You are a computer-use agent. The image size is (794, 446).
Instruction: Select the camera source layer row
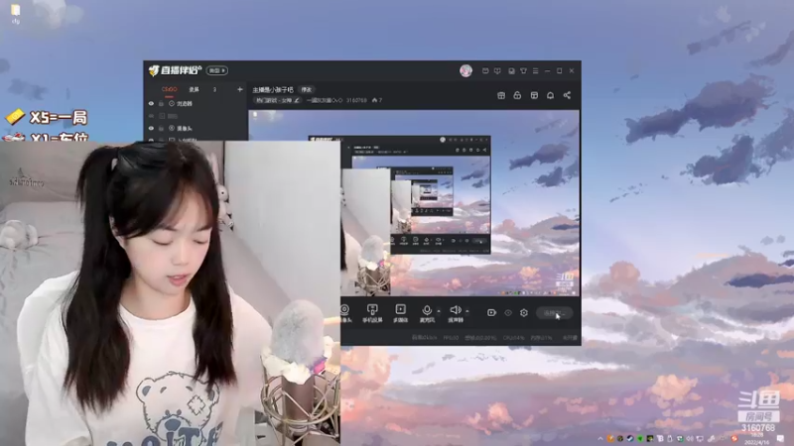197,129
